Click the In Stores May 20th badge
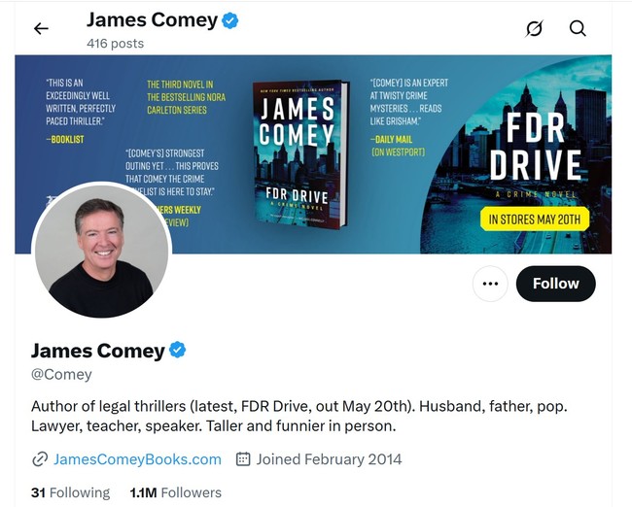The image size is (632, 507). [535, 220]
